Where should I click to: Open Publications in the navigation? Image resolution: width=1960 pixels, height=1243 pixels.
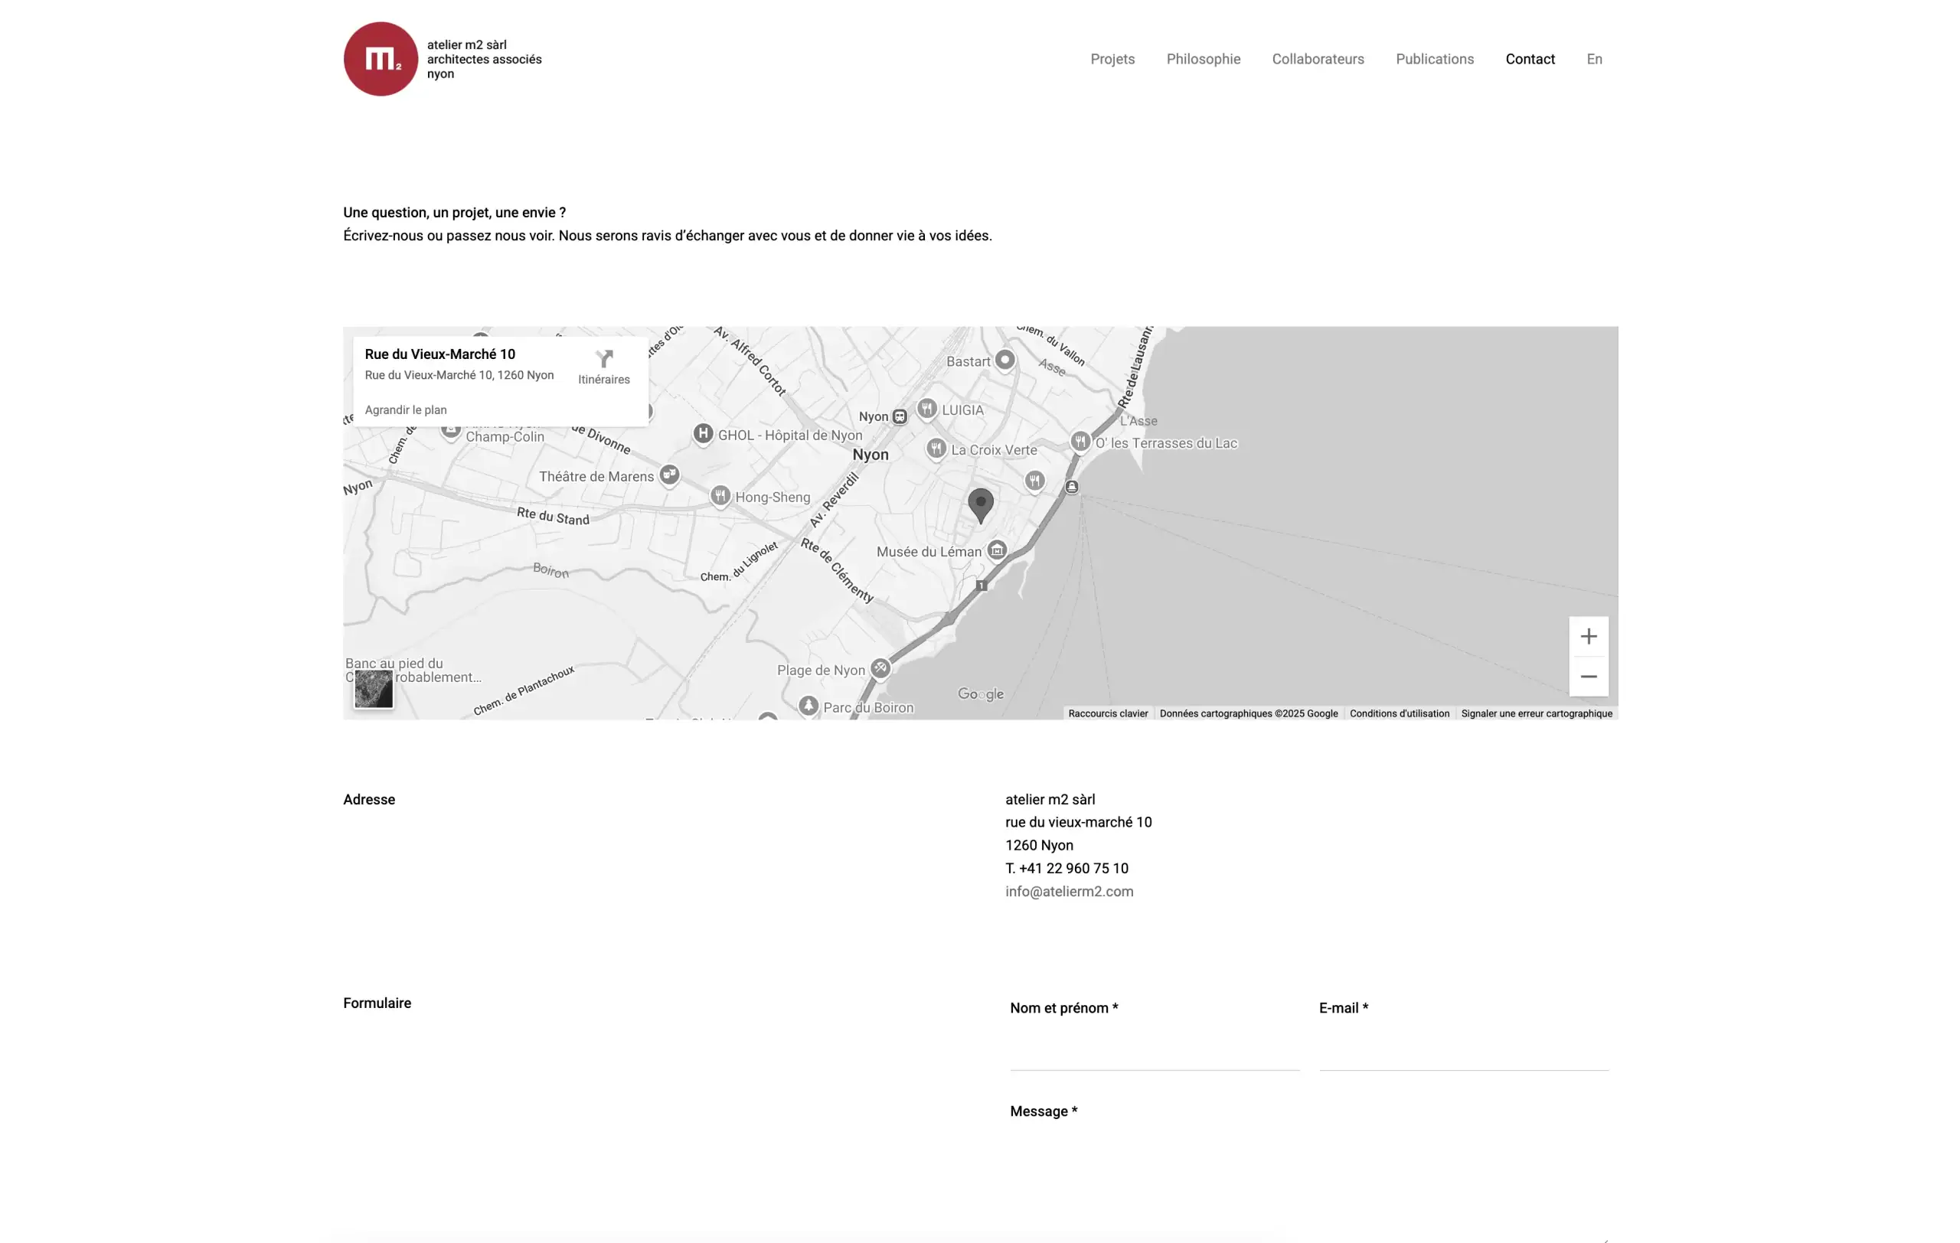(1434, 59)
